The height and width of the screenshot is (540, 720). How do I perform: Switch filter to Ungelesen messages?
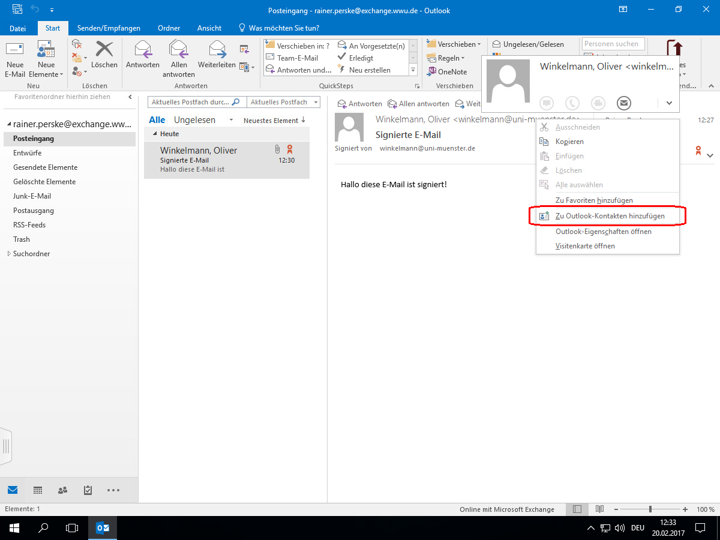pyautogui.click(x=194, y=120)
